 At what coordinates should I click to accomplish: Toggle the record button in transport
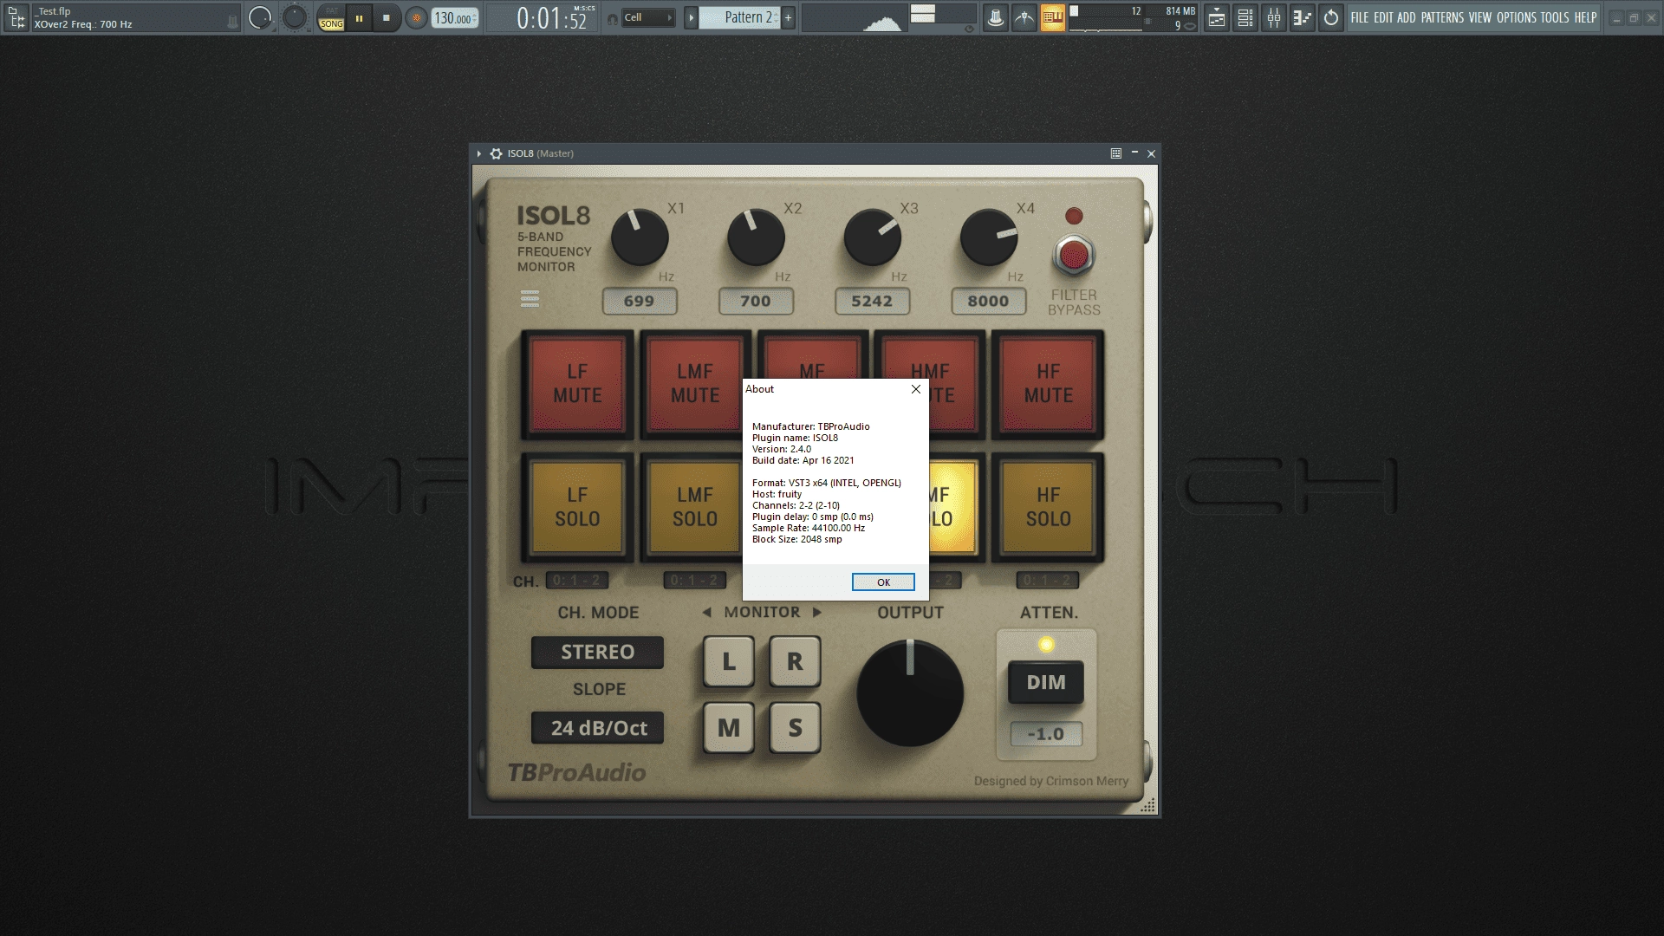pyautogui.click(x=416, y=17)
